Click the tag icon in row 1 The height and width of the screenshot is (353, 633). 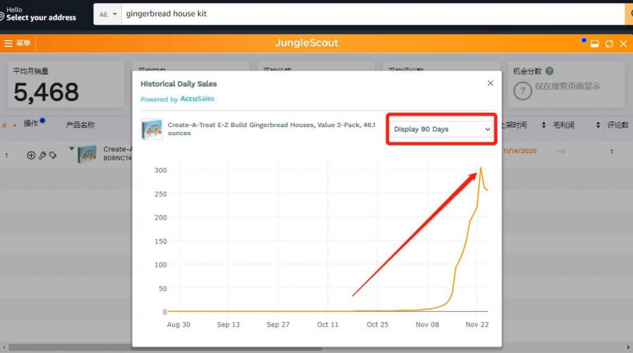click(x=53, y=155)
